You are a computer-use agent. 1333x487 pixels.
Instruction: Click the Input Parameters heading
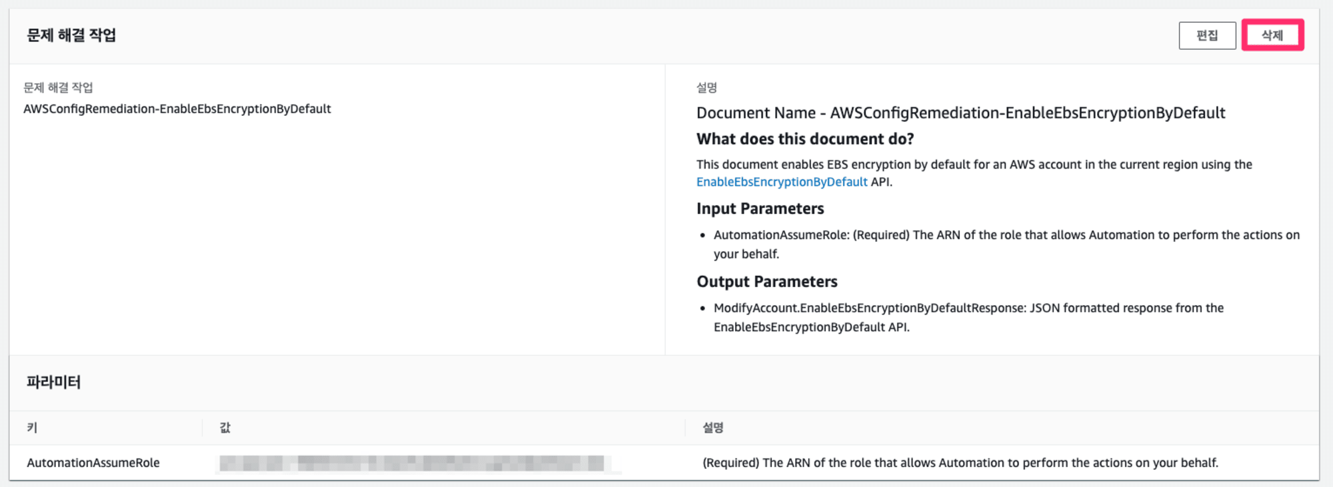(x=760, y=209)
